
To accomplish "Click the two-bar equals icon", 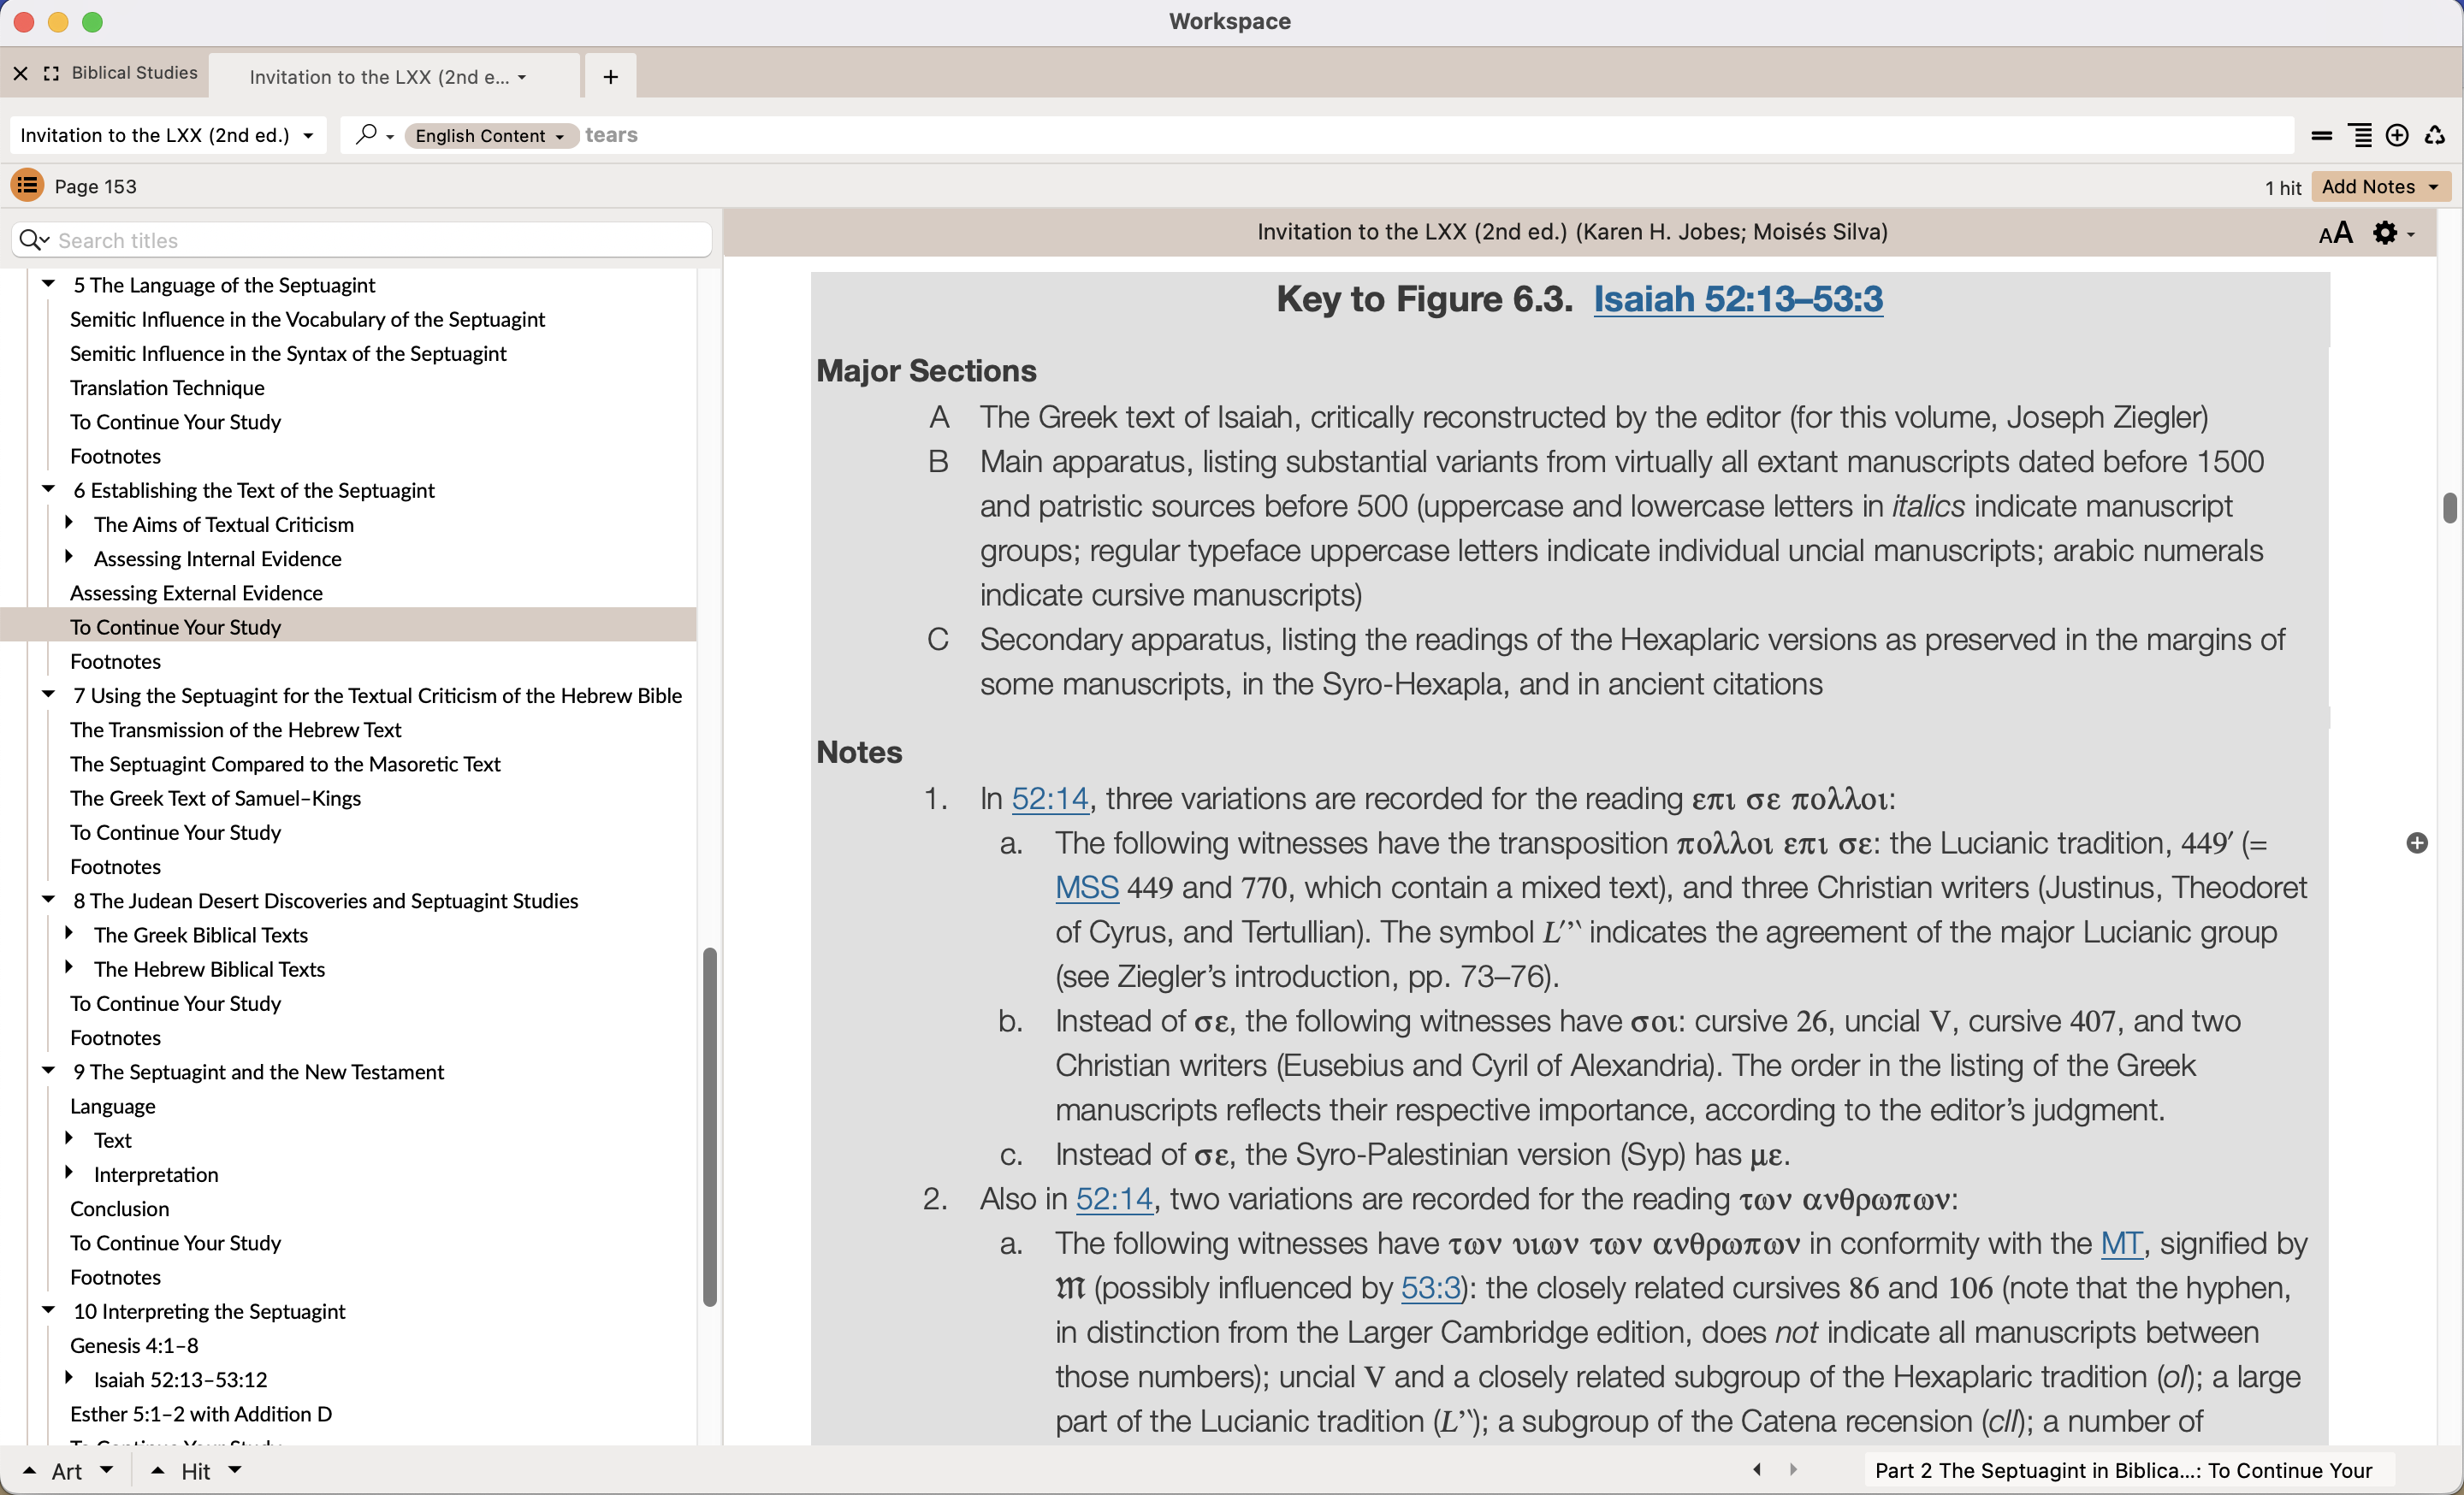I will [2322, 135].
